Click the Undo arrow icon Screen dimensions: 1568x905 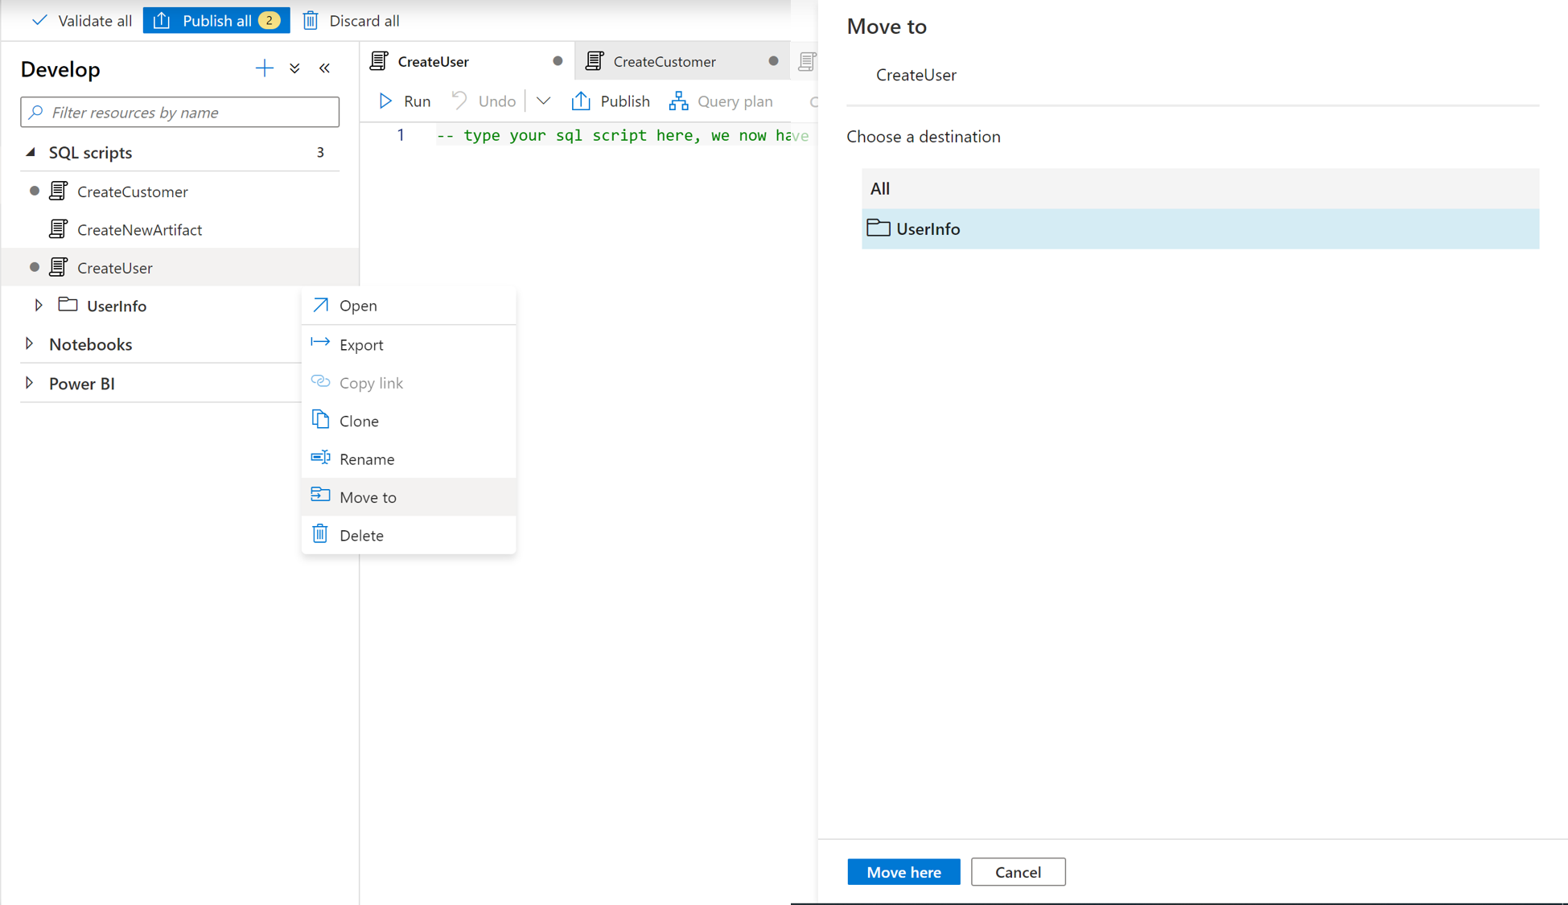(x=459, y=101)
